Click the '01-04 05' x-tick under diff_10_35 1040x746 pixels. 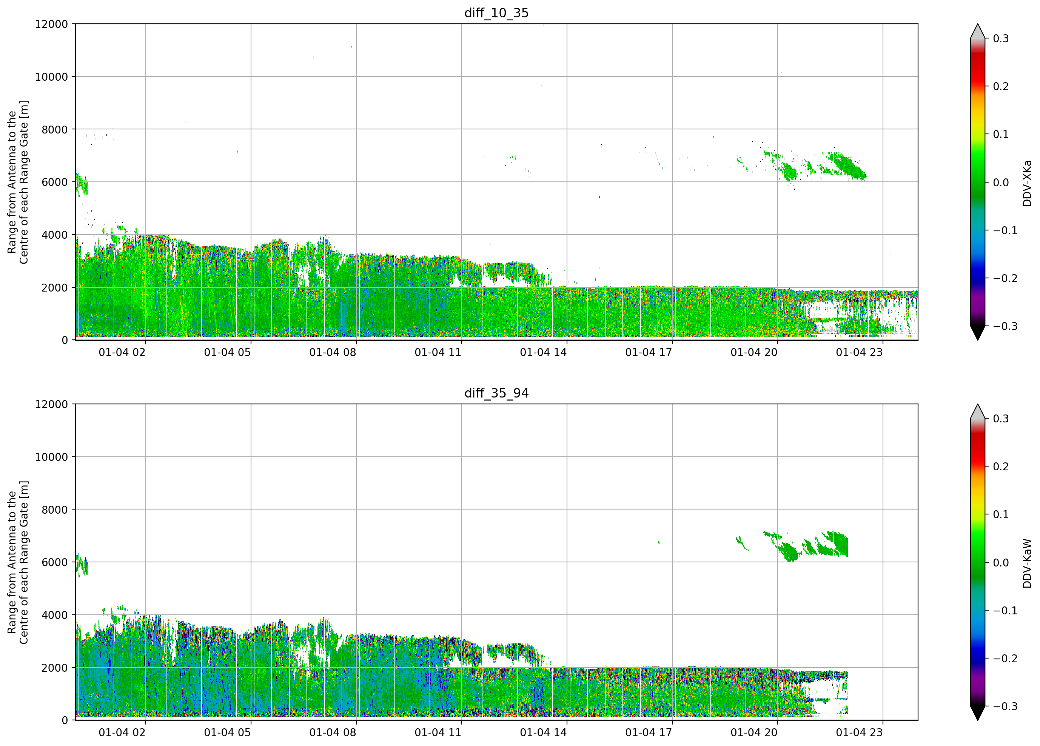click(x=228, y=352)
